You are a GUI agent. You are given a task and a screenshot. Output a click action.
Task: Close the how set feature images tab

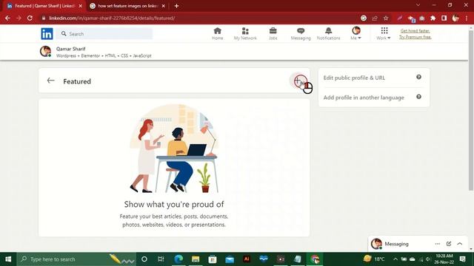(x=164, y=6)
